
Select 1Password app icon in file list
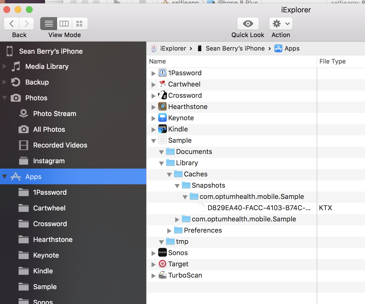pos(163,73)
